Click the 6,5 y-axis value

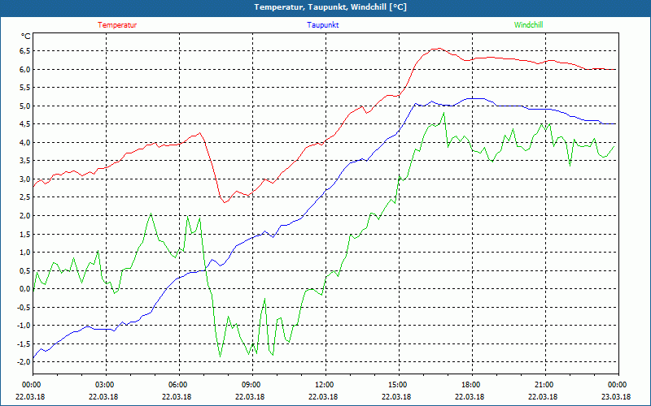25,51
